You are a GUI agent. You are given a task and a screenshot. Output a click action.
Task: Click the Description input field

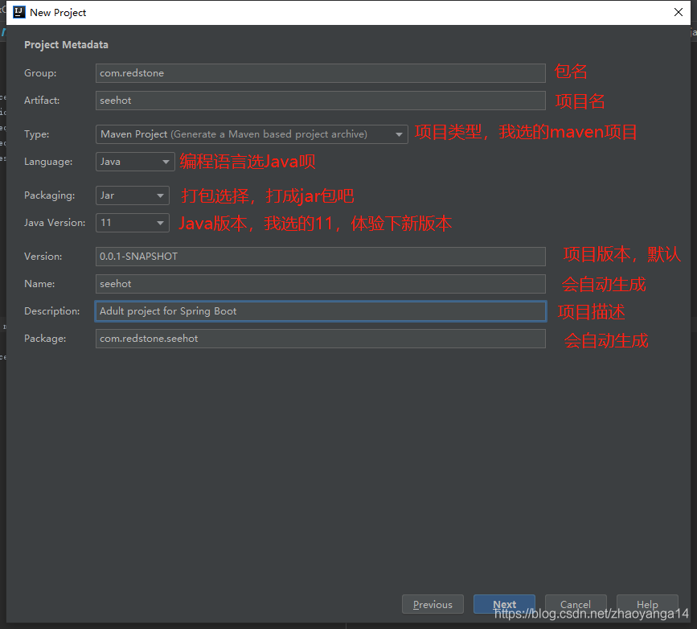[321, 311]
